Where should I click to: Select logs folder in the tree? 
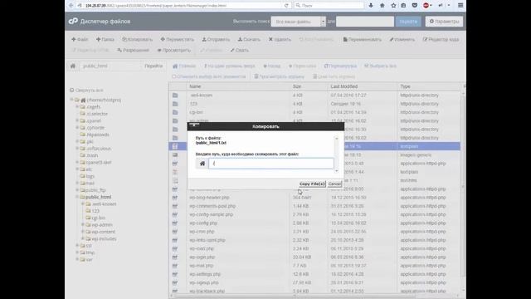tap(90, 176)
